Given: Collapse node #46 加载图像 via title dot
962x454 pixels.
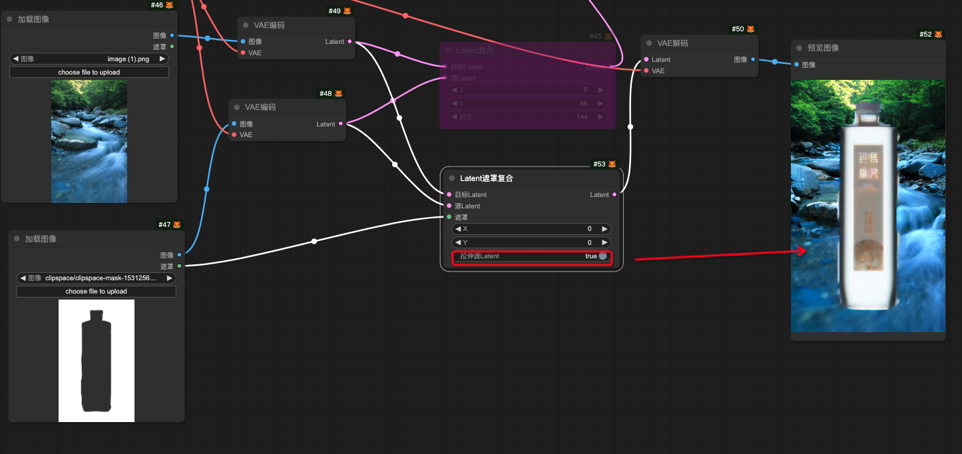Looking at the screenshot, I should point(9,19).
